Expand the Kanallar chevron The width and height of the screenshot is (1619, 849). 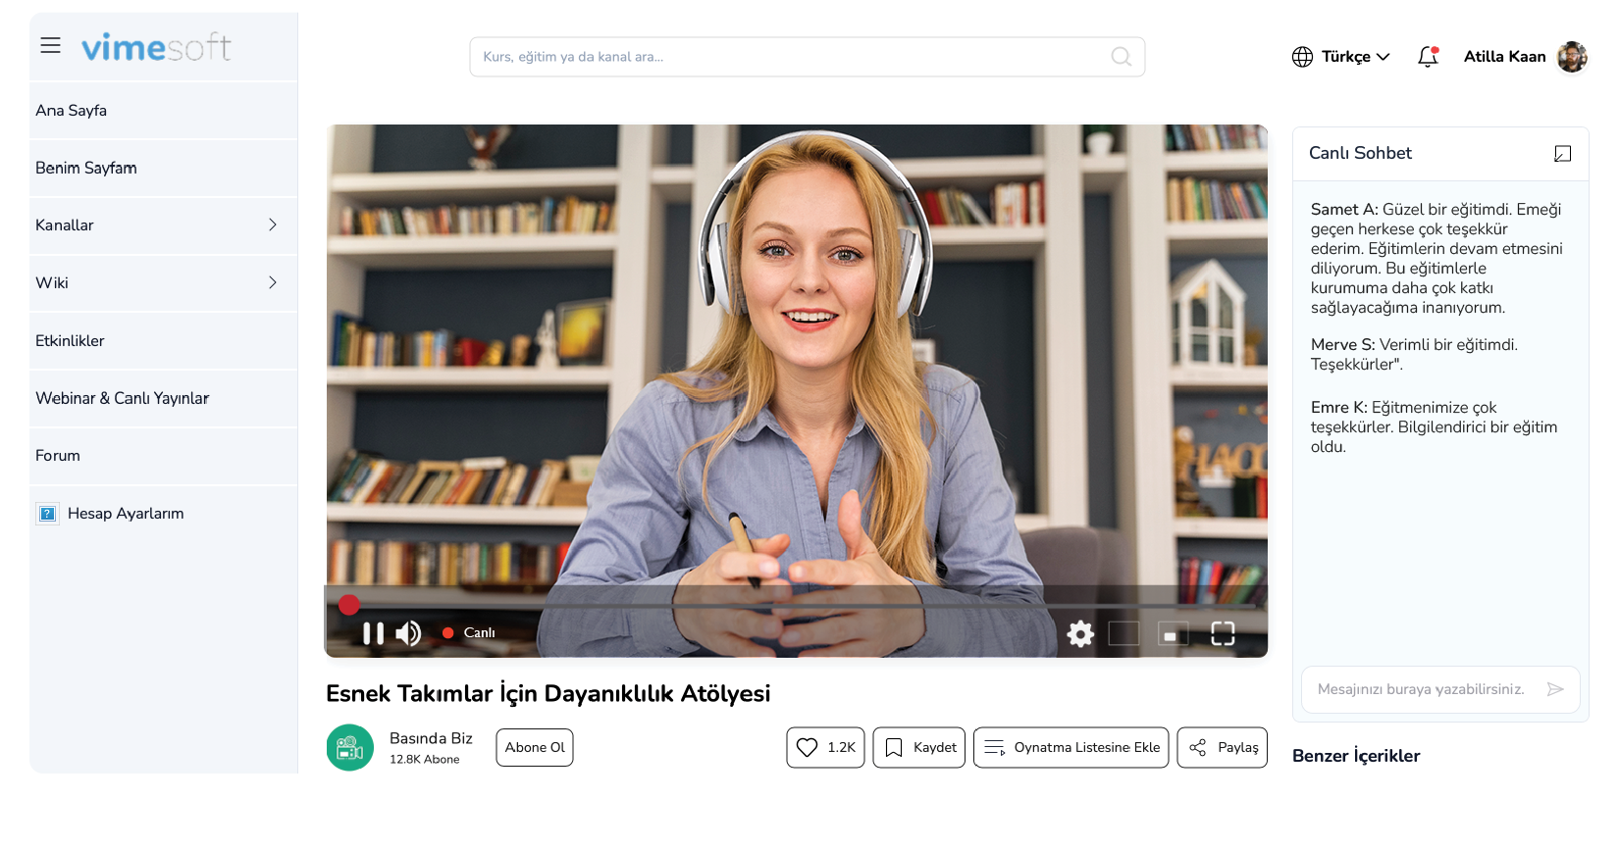pos(273,225)
